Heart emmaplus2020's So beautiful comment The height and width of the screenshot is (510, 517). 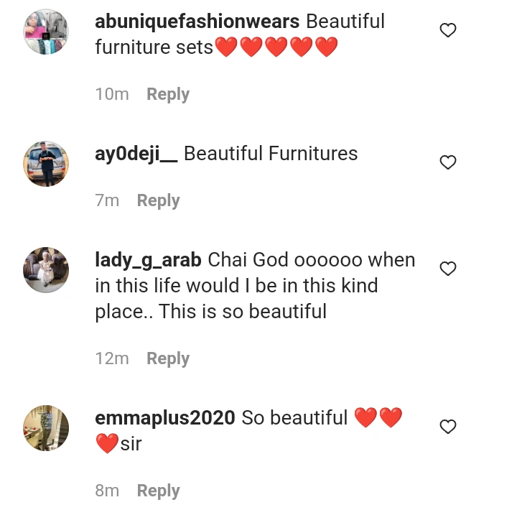448,427
